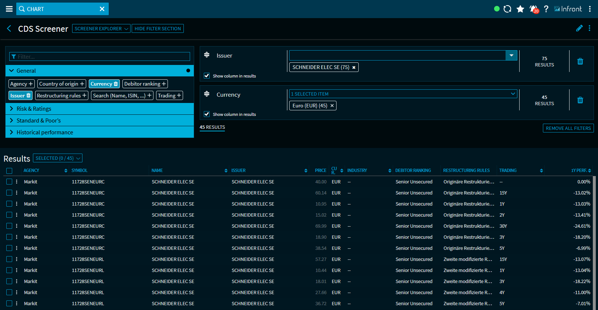
Task: Delete the Currency filter with trash icon
Action: coord(580,100)
